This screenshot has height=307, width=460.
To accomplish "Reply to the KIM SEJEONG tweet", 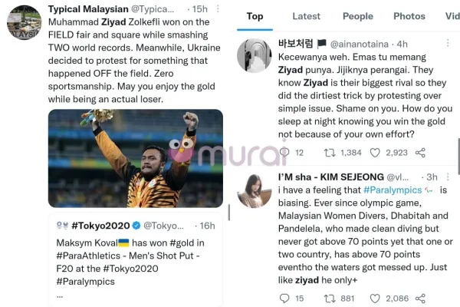I will click(284, 298).
